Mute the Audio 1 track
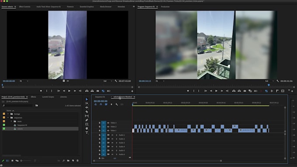The image size is (297, 167). pyautogui.click(x=112, y=135)
